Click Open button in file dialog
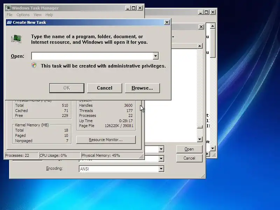The width and height of the screenshot is (280, 210). (x=189, y=149)
